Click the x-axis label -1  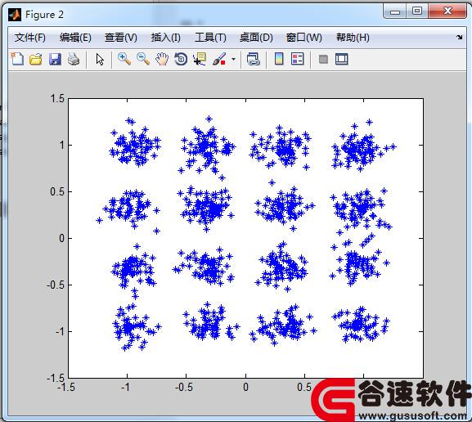[x=125, y=387]
